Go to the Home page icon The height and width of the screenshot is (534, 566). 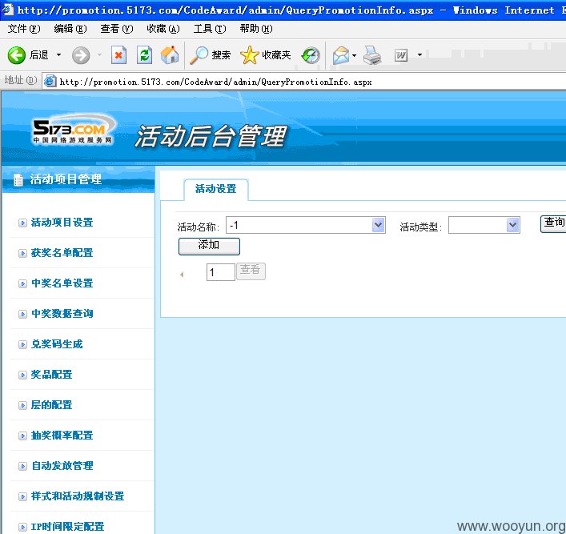click(170, 55)
